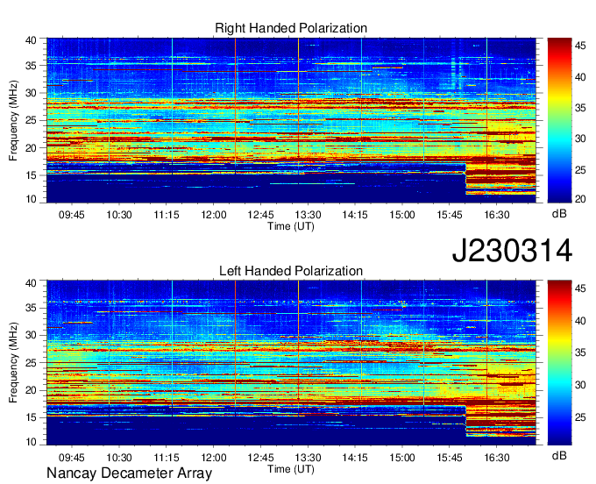This screenshot has height=484, width=596.
Task: Click the 15:45 tick on Right Handed plot
Action: pos(450,215)
